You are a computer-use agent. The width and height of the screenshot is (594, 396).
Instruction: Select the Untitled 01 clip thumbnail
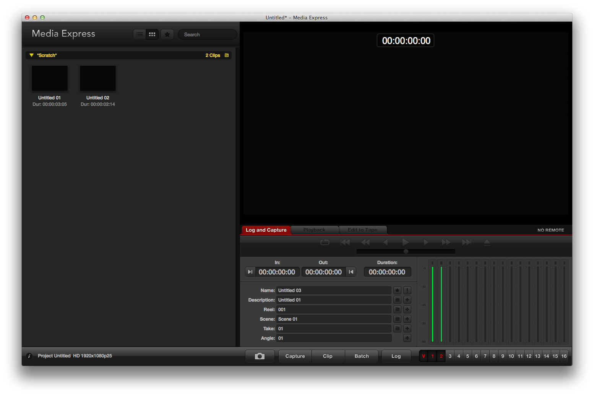(50, 78)
